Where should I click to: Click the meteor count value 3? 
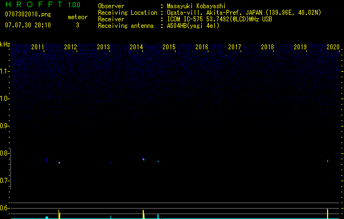pyautogui.click(x=78, y=25)
